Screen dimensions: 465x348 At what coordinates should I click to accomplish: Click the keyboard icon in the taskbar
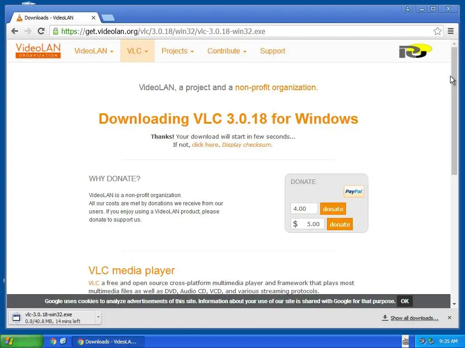tap(406, 342)
